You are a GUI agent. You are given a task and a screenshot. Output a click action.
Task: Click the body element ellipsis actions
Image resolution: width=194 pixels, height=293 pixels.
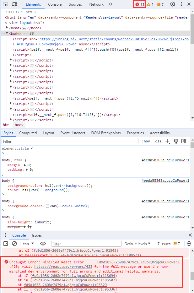click(x=3, y=33)
